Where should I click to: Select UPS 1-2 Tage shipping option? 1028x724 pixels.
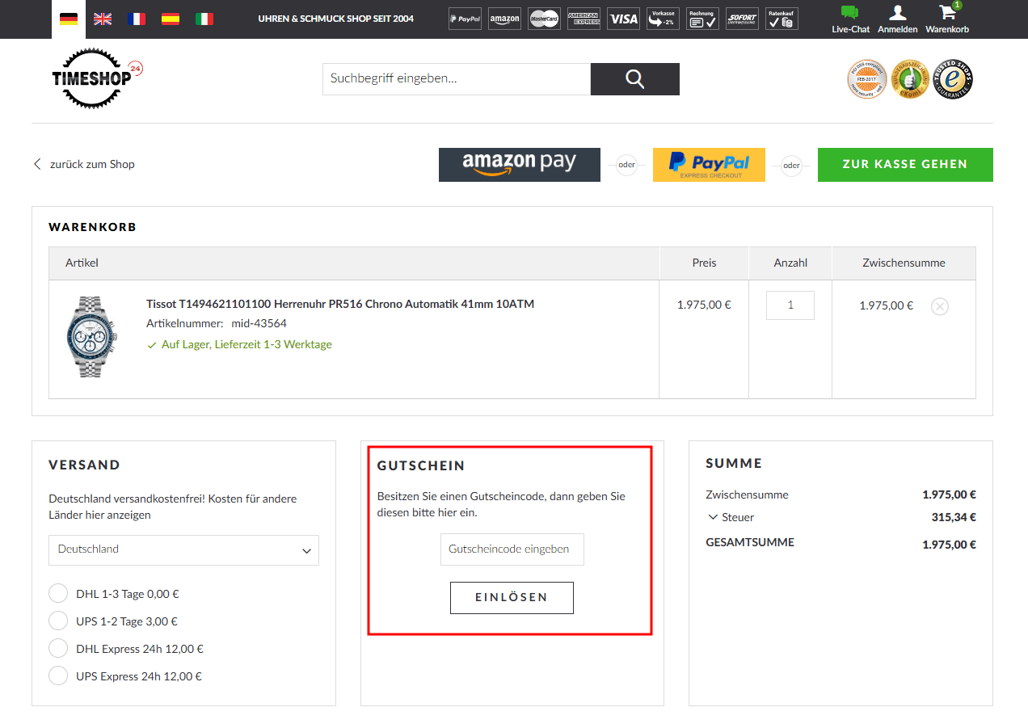point(58,621)
